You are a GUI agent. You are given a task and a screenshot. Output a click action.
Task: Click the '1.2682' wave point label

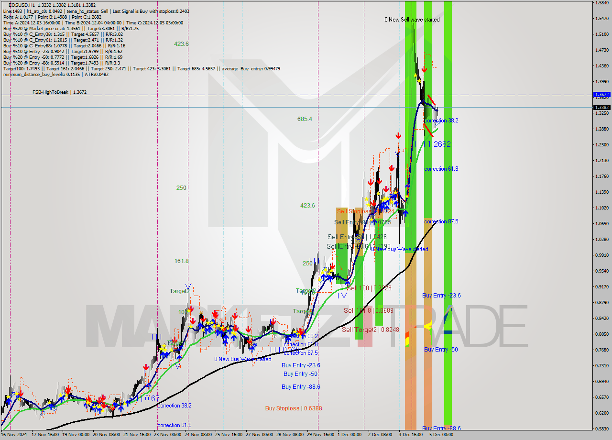point(439,144)
